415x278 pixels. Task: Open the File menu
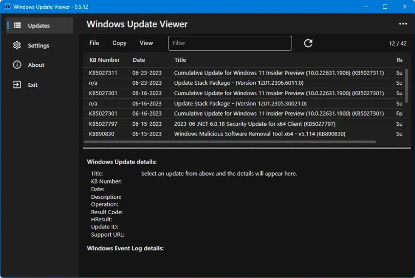click(x=94, y=43)
